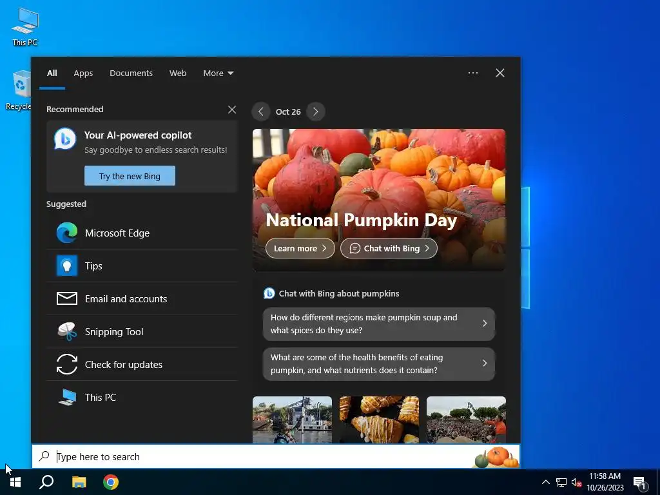Click the Windows Start button

point(15,482)
